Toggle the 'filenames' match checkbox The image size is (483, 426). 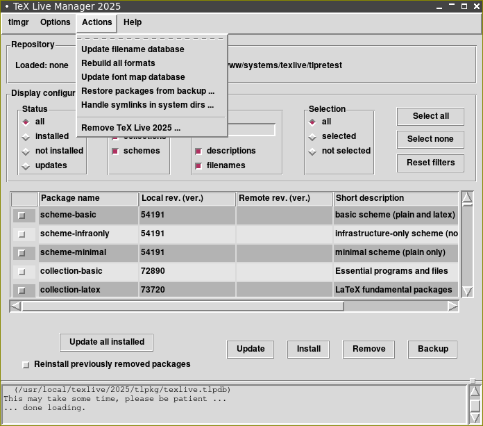[198, 166]
